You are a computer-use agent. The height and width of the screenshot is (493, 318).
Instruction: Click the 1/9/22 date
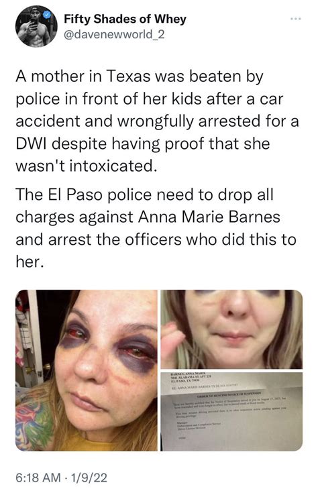[x=89, y=478]
